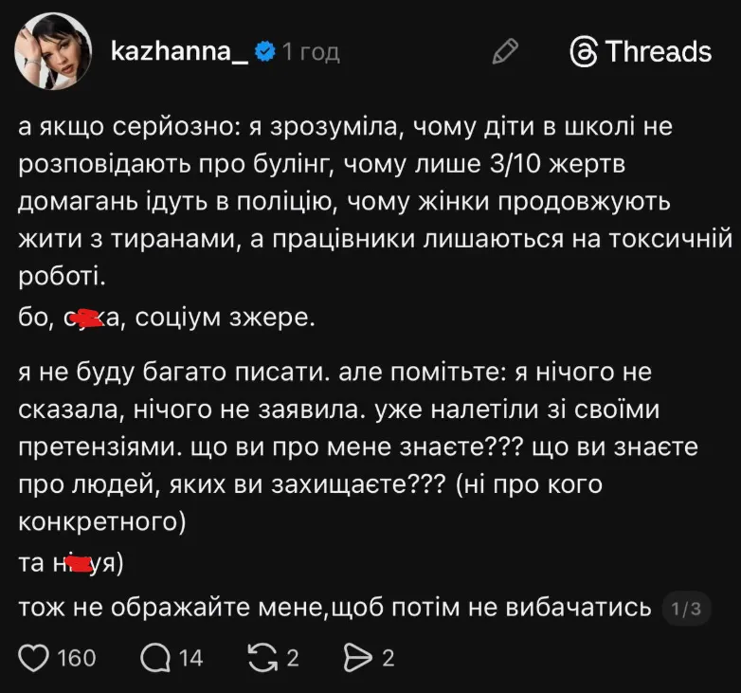The image size is (741, 693).
Task: Click the Threads logo icon
Action: (x=583, y=51)
